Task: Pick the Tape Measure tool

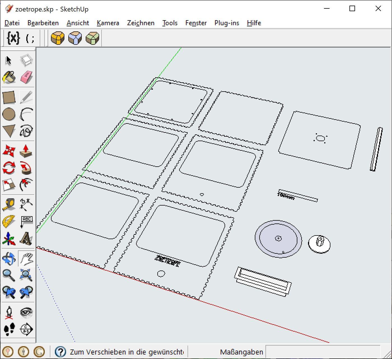Action: pyautogui.click(x=9, y=204)
